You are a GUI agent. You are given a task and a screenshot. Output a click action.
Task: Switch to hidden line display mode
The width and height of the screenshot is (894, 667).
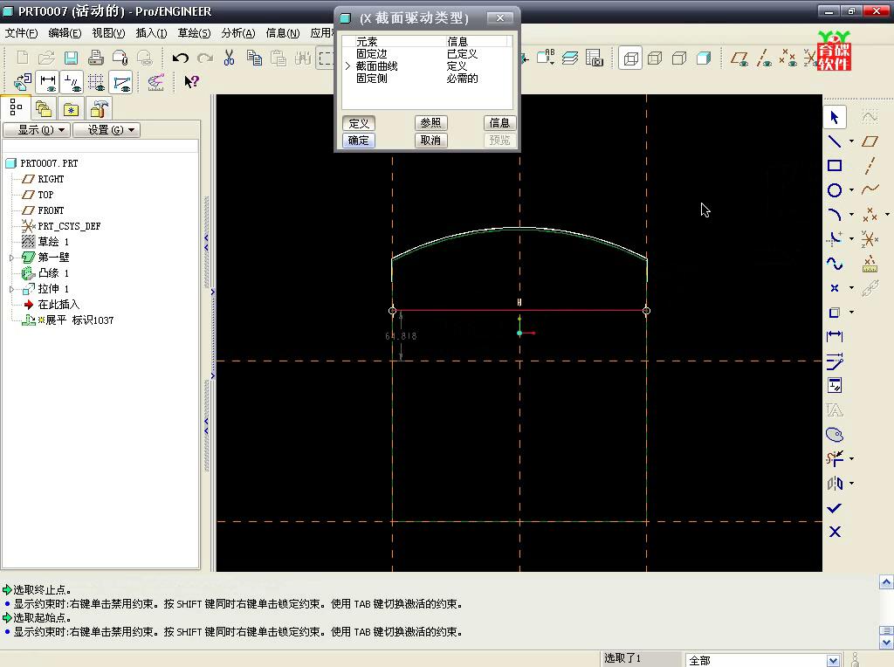(655, 58)
